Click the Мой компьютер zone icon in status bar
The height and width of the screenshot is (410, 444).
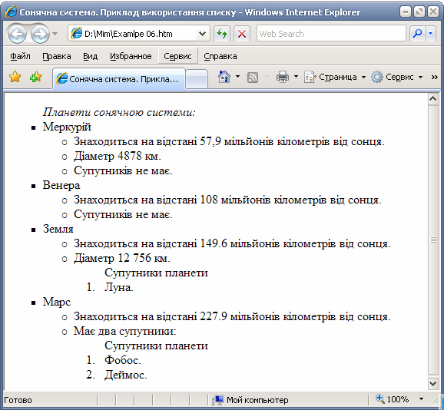[x=218, y=400]
